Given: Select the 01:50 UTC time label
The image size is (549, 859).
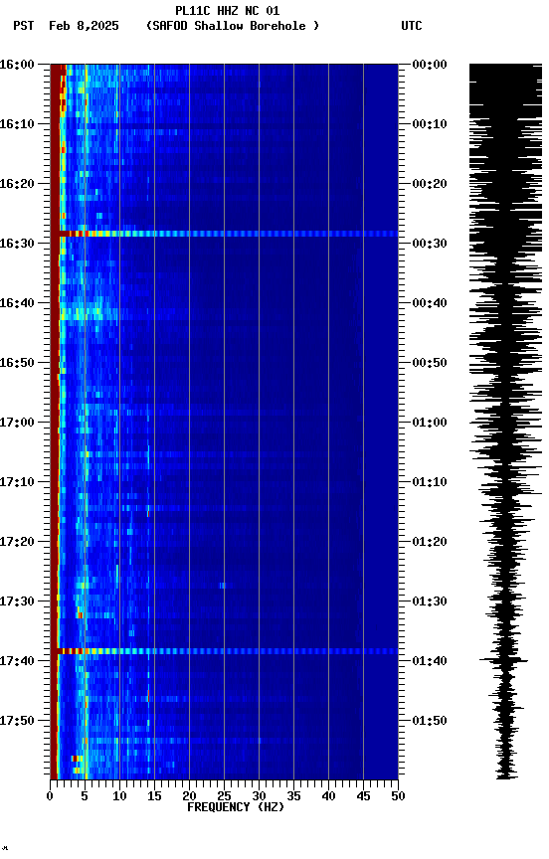Looking at the screenshot, I should pos(430,721).
